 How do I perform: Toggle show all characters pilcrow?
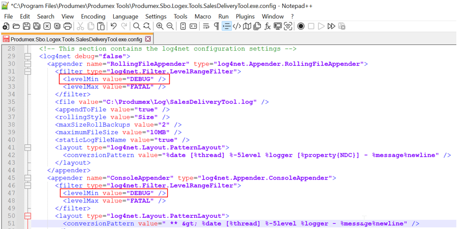(x=217, y=27)
